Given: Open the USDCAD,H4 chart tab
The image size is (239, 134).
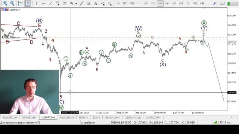Looking at the screenshot, I should coord(112,118).
